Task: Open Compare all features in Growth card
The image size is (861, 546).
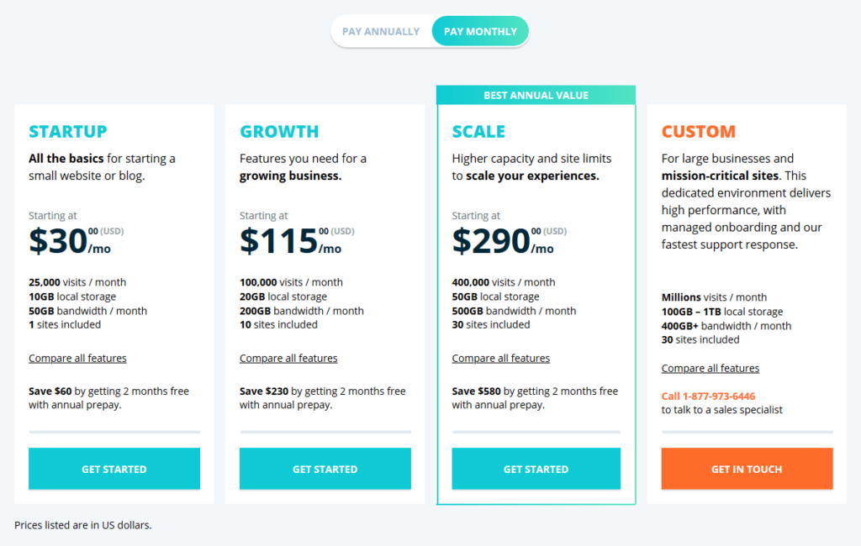Action: point(288,359)
